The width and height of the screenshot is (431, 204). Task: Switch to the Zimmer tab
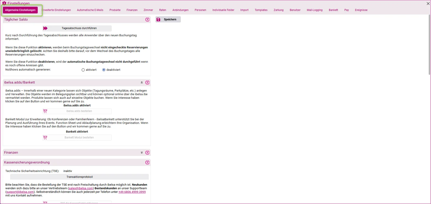[x=148, y=10]
